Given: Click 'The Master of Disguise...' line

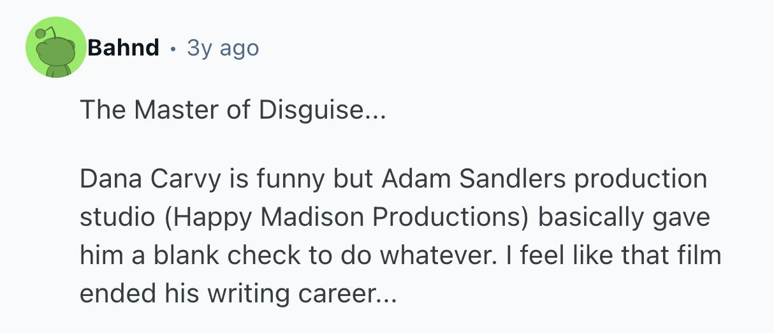Looking at the screenshot, I should (x=233, y=111).
